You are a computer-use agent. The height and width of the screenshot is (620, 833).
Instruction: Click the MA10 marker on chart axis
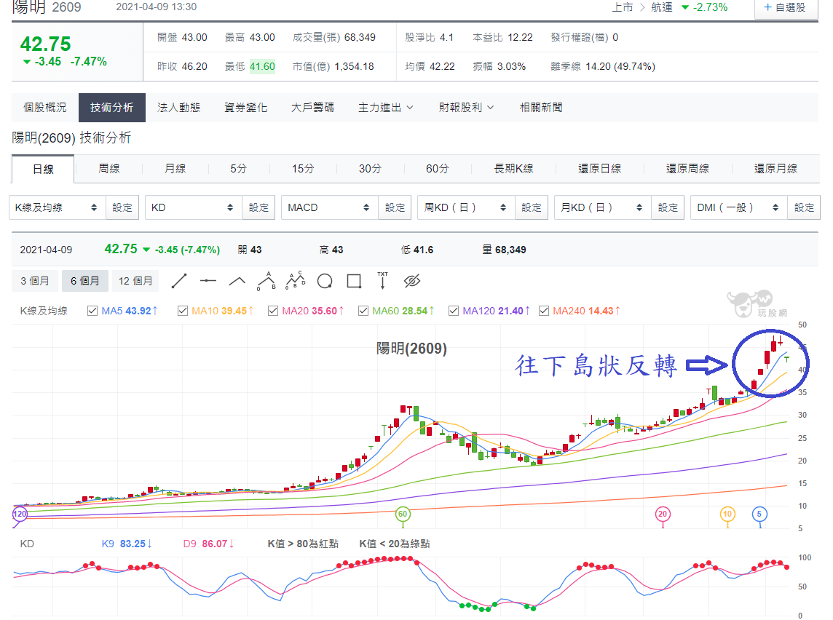point(727,514)
